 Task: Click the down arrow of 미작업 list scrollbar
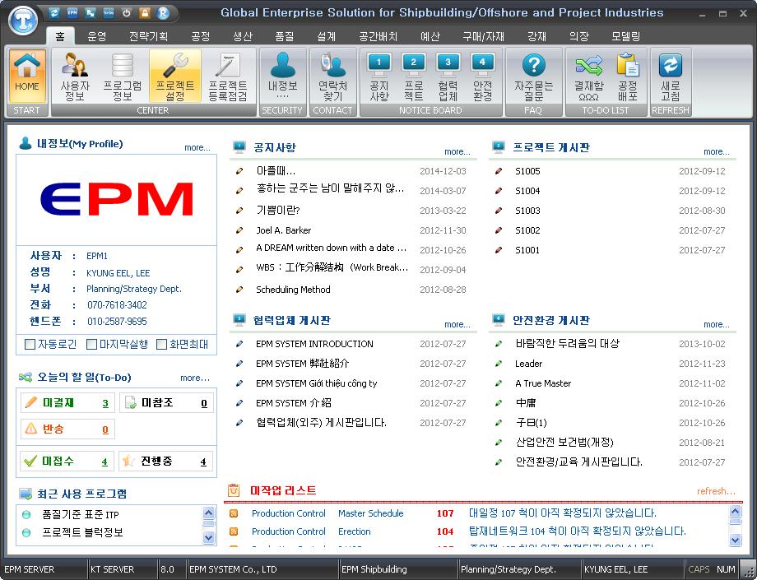735,540
